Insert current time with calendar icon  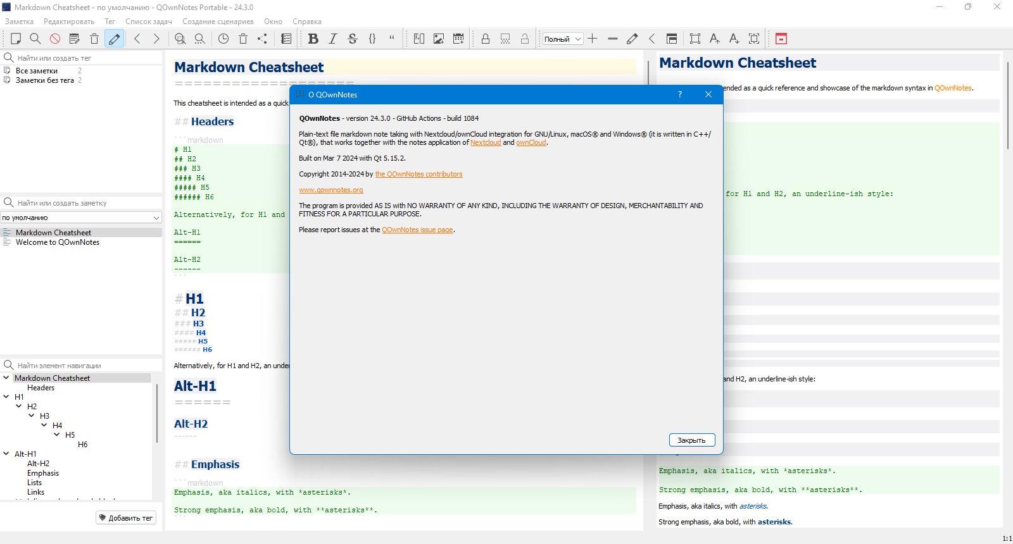pyautogui.click(x=458, y=39)
